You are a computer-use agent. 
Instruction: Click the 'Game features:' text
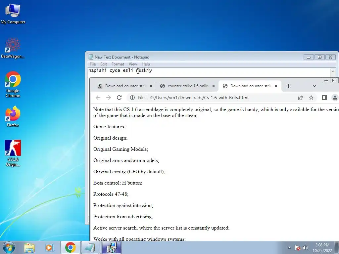coord(109,127)
